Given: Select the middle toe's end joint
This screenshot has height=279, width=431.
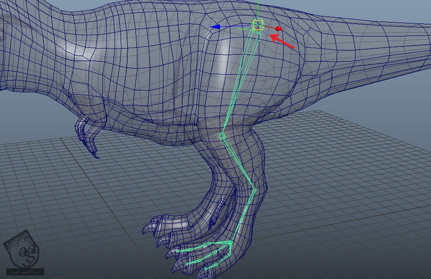Looking at the screenshot, I should tap(187, 263).
